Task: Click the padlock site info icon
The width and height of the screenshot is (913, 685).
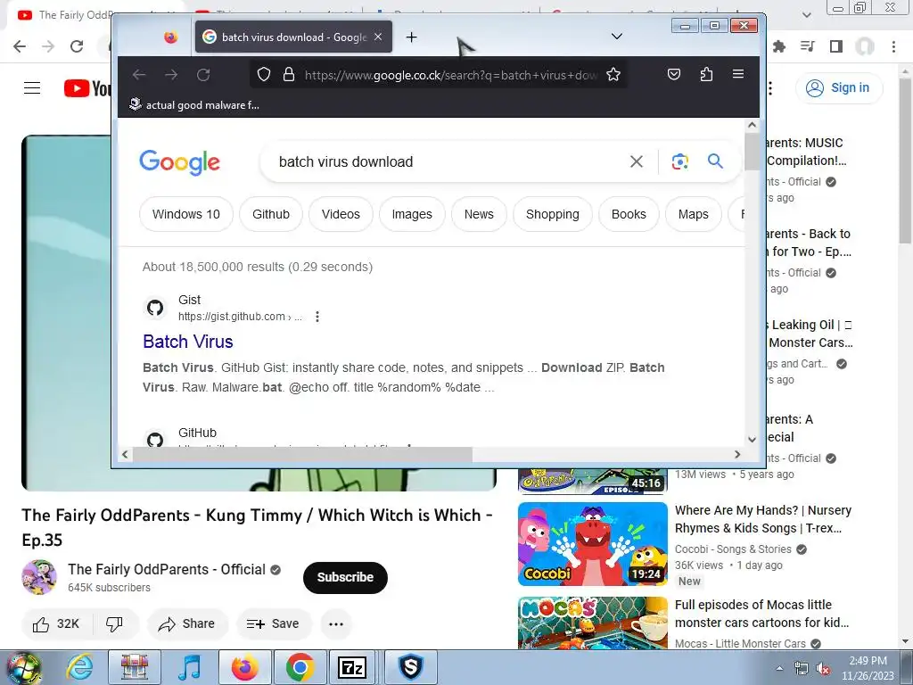Action: tap(288, 75)
